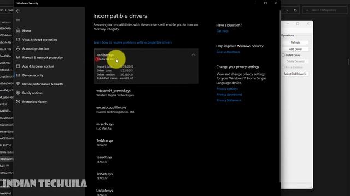
Task: Go to Account protection
Action: tap(36, 48)
